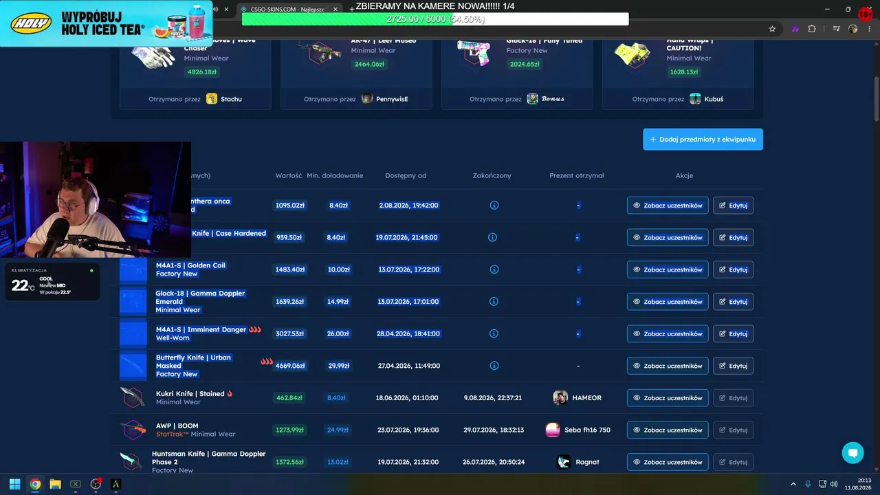Click the donation goal progress bar
The height and width of the screenshot is (495, 880).
[435, 19]
